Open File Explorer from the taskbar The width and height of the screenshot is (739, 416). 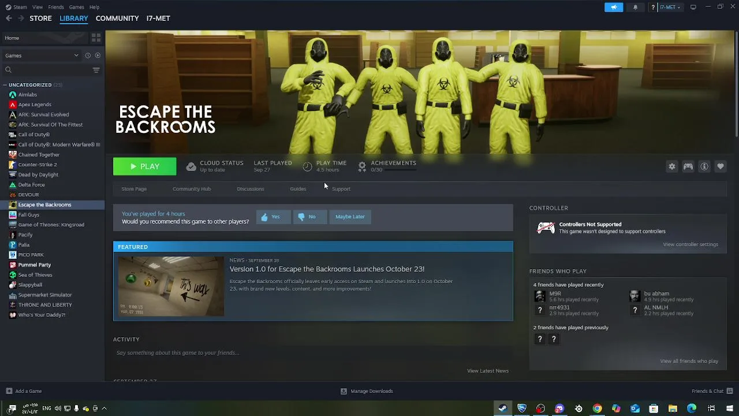tap(673, 408)
